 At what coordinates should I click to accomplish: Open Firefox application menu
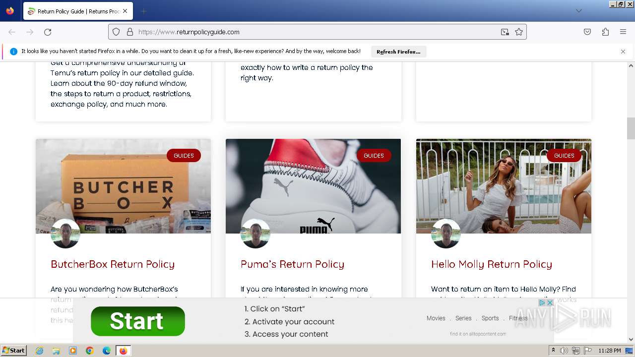(623, 32)
